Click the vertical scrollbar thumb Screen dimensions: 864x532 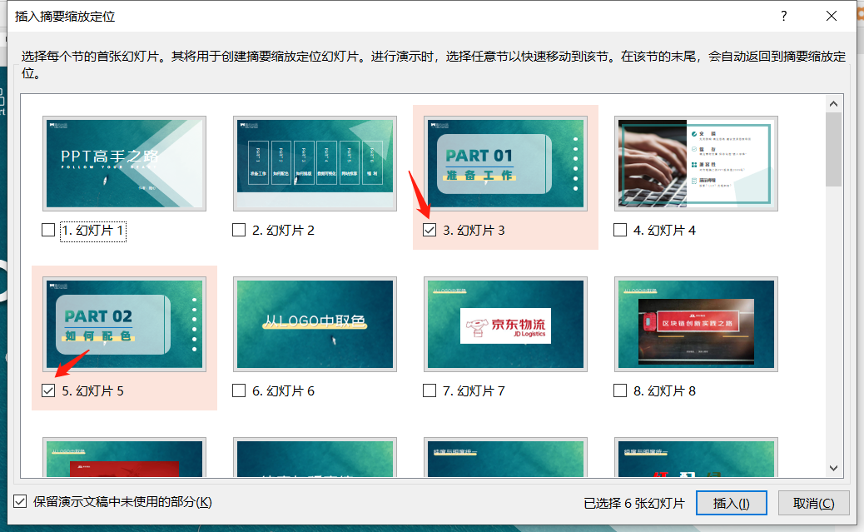[x=834, y=149]
